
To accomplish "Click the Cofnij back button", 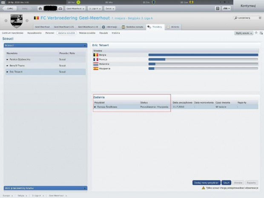I will pyautogui.click(x=10, y=9).
